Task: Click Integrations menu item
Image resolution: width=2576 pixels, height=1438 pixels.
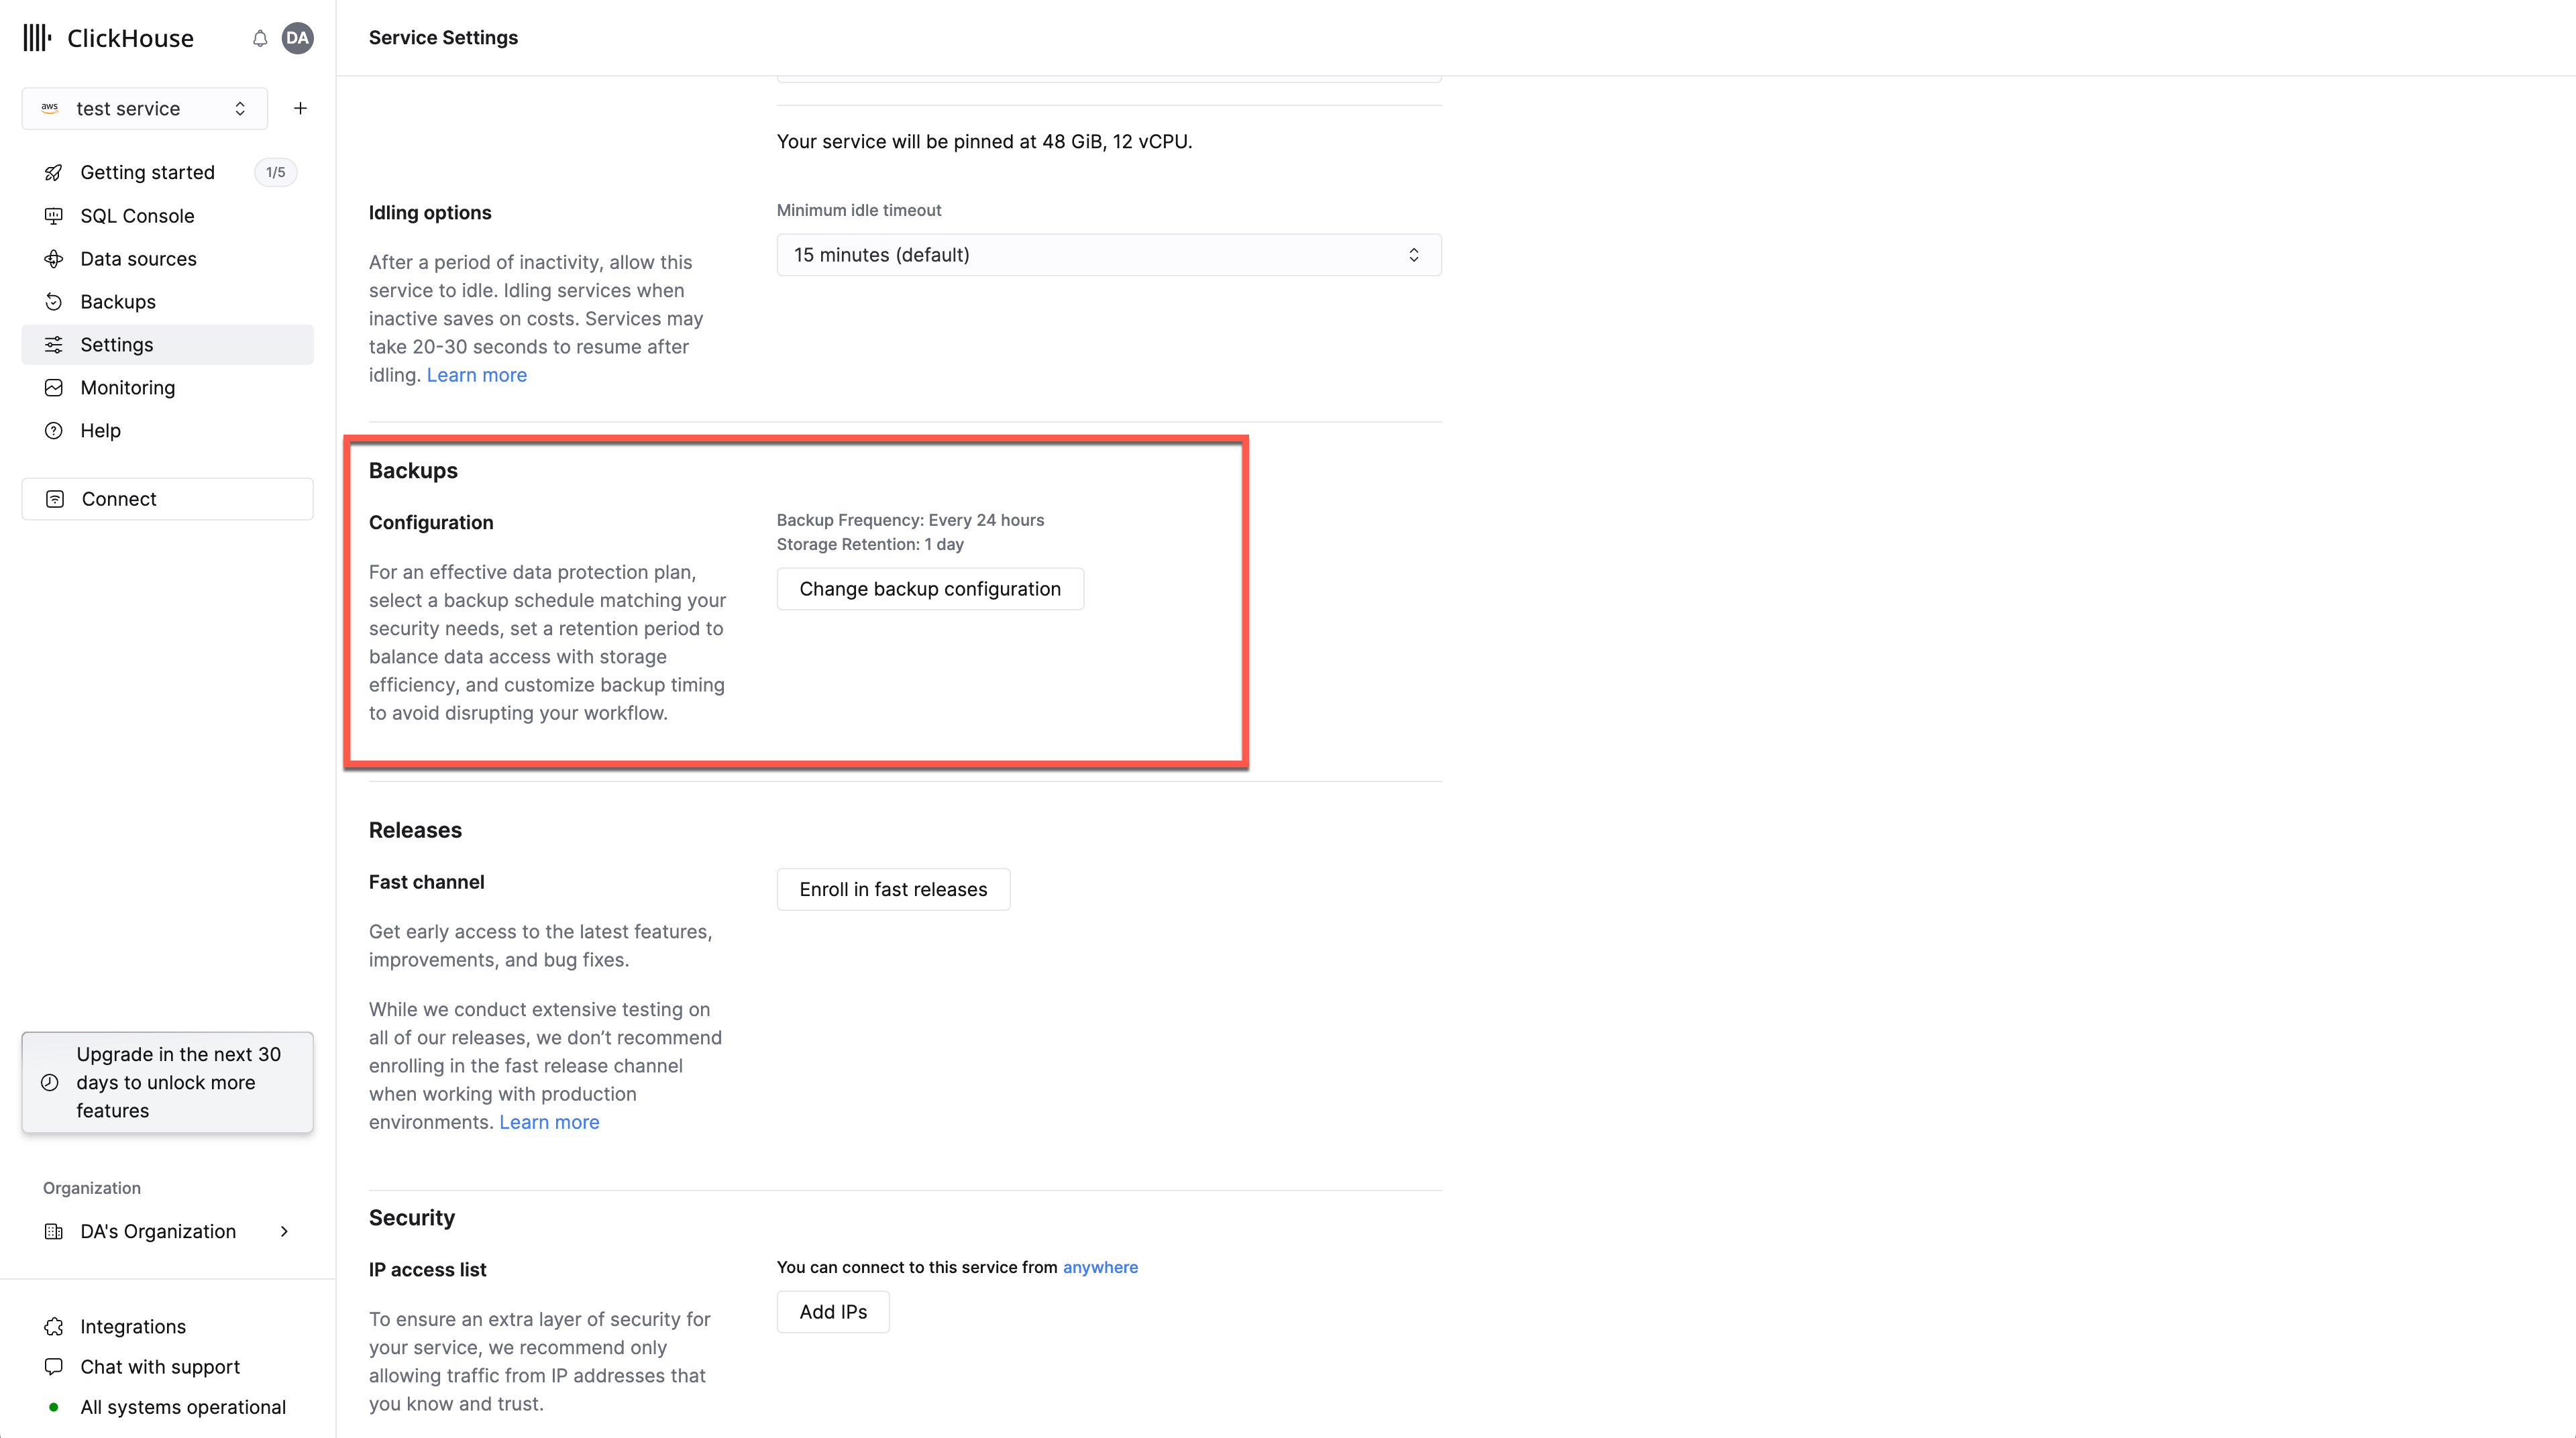Action: click(133, 1325)
